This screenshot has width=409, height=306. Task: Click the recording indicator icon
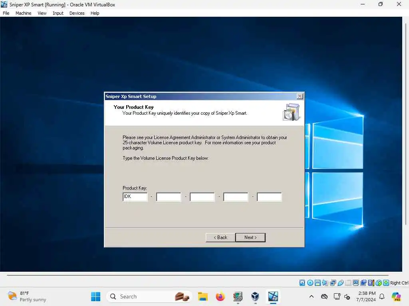[363, 283]
